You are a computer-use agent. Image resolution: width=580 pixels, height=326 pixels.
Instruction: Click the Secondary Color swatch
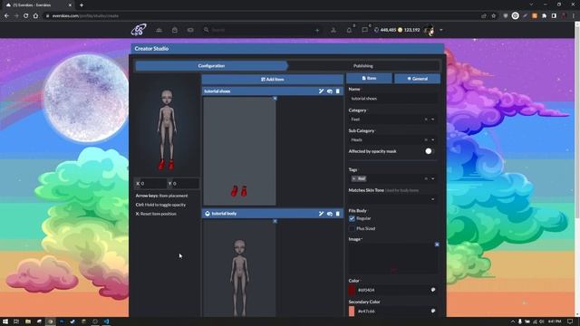pyautogui.click(x=352, y=312)
